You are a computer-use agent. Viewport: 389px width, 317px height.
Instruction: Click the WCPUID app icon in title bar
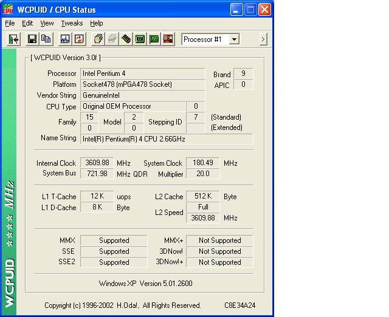point(8,10)
